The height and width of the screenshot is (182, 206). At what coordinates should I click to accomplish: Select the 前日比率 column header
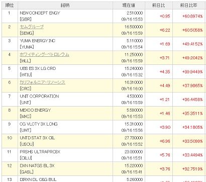tap(189, 6)
